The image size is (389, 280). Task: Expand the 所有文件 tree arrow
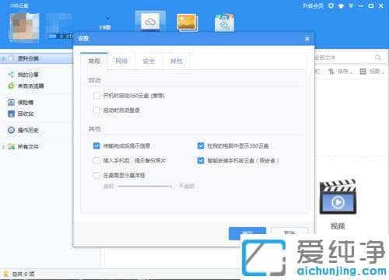coord(3,147)
